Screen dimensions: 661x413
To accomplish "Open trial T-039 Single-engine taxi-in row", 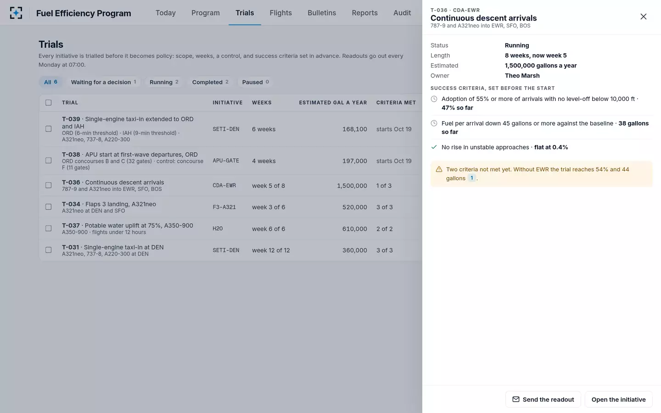I will tap(230, 129).
